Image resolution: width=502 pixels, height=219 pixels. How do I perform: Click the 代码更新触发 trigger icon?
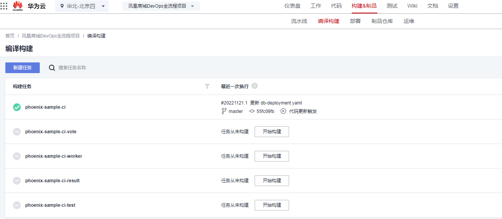(283, 111)
